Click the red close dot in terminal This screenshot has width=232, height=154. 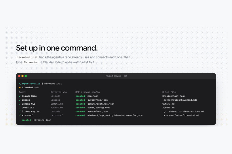[19, 76]
